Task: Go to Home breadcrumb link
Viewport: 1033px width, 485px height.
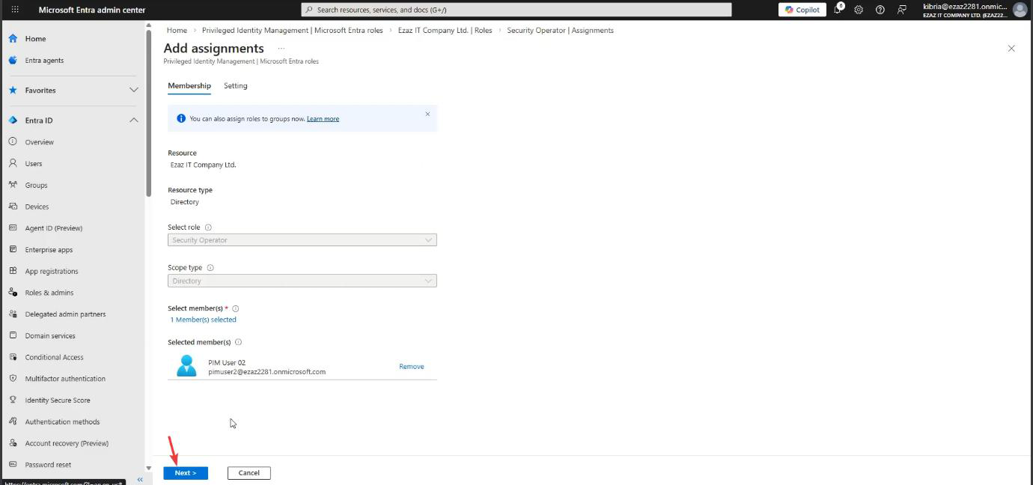Action: click(x=177, y=31)
